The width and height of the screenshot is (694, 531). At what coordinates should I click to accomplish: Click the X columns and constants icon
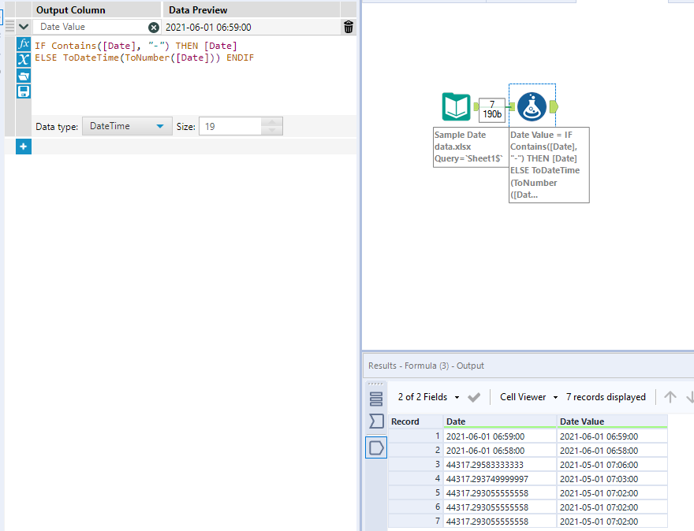24,60
